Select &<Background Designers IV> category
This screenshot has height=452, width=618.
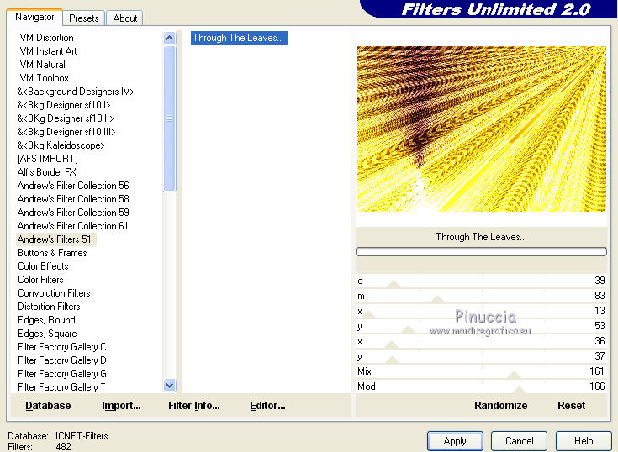pyautogui.click(x=76, y=92)
